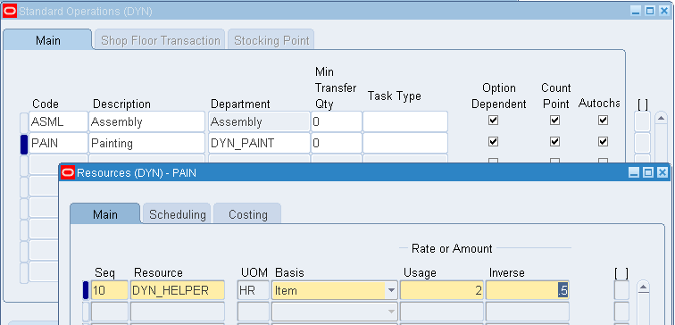The height and width of the screenshot is (325, 675).
Task: Click the Oracle icon in Resources window title bar
Action: (x=68, y=173)
